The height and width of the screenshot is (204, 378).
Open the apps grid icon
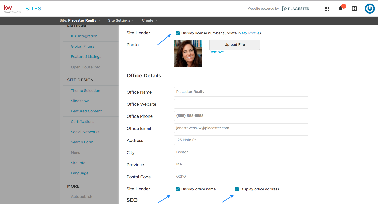click(x=326, y=9)
